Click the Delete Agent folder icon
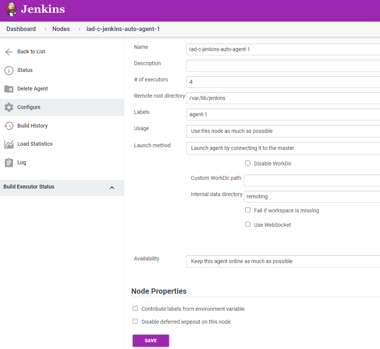The height and width of the screenshot is (349, 380). click(x=9, y=89)
